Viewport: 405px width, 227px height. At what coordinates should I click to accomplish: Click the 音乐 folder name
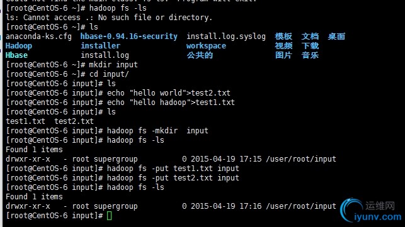[310, 55]
